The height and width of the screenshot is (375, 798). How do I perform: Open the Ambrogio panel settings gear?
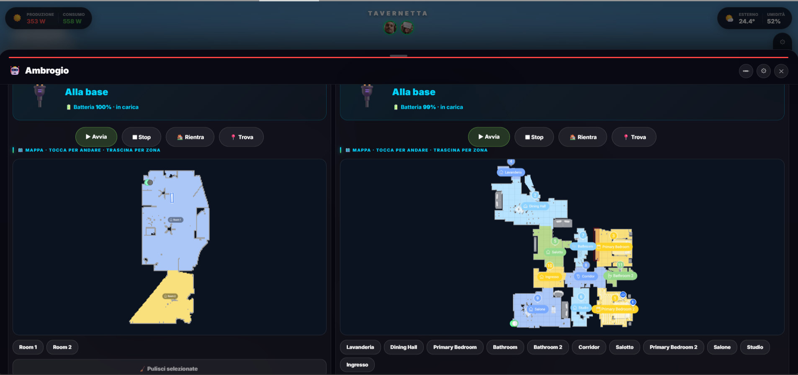point(763,71)
